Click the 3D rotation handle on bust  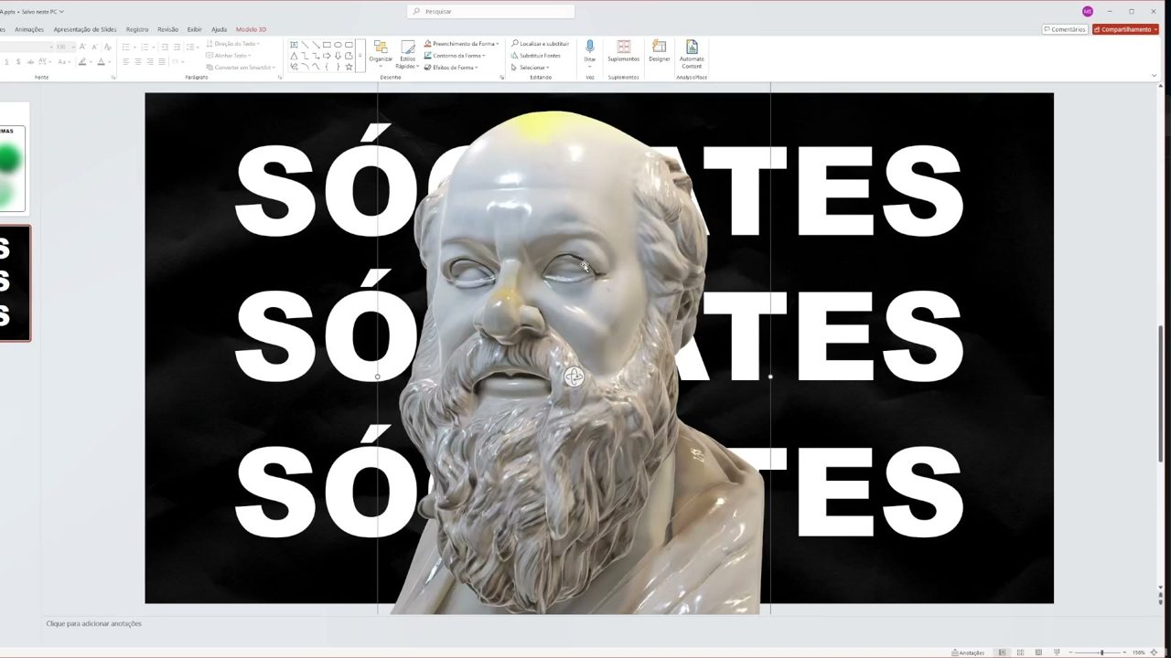pyautogui.click(x=574, y=377)
